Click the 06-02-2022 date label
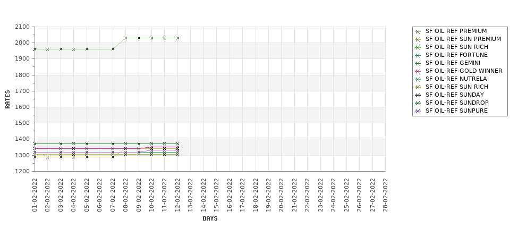518x228 pixels. click(100, 195)
